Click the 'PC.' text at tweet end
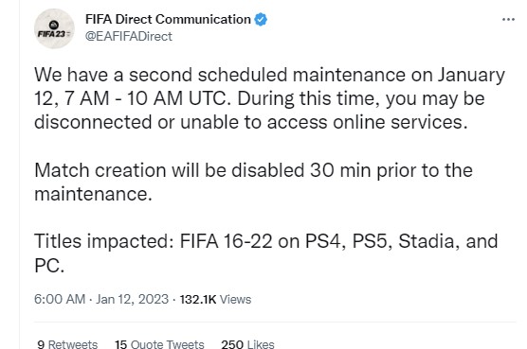527x349 pixels. 49,266
